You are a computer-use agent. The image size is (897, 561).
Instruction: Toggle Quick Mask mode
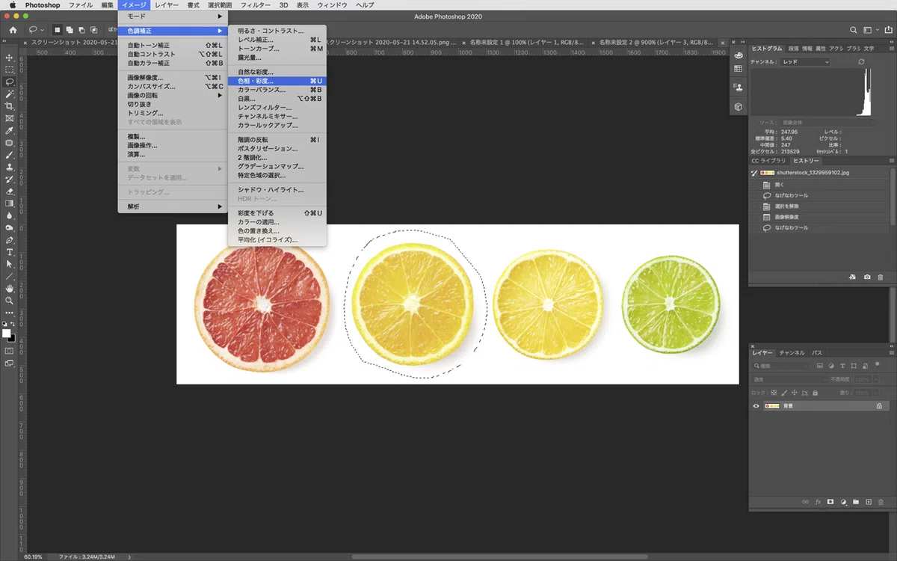point(10,350)
